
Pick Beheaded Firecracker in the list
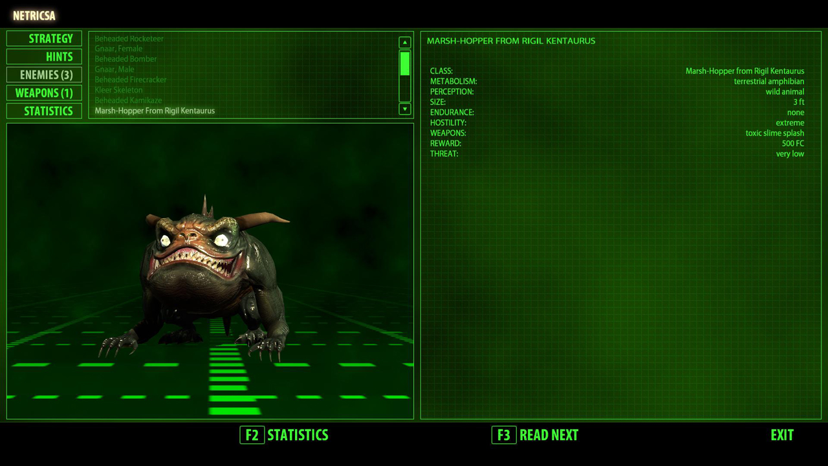pos(131,80)
